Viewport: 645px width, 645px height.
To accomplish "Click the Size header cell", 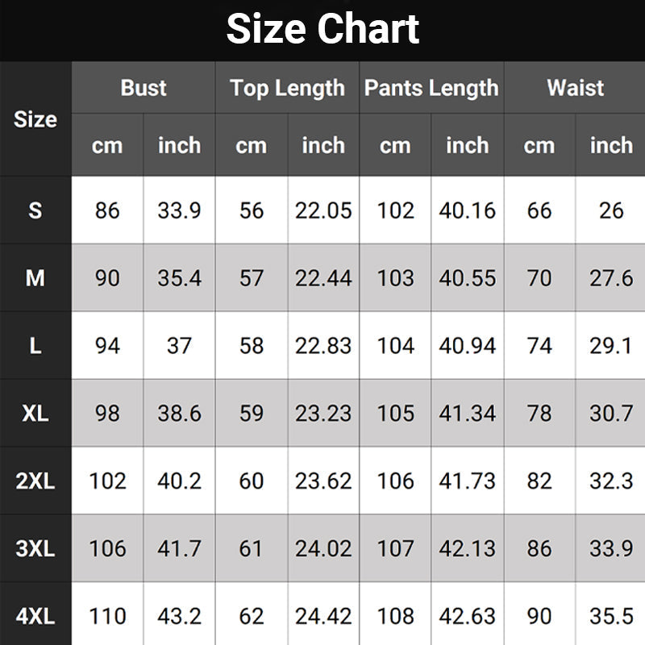I will point(35,119).
